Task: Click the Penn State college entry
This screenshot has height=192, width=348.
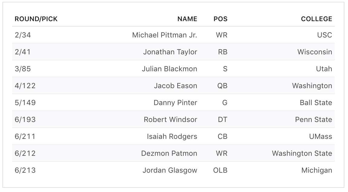Action: [x=314, y=120]
